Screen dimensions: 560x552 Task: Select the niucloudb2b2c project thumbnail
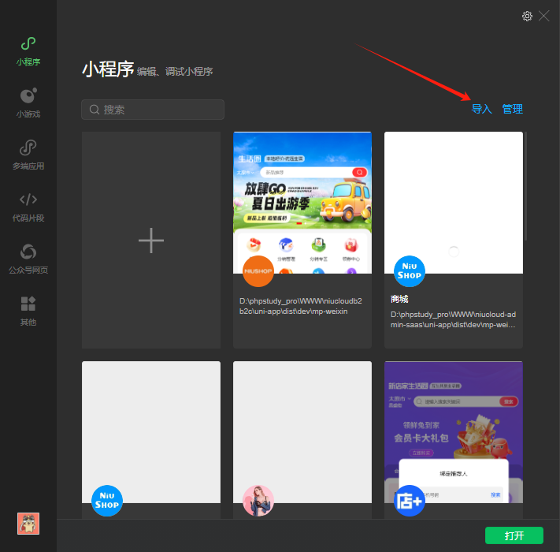pos(302,203)
